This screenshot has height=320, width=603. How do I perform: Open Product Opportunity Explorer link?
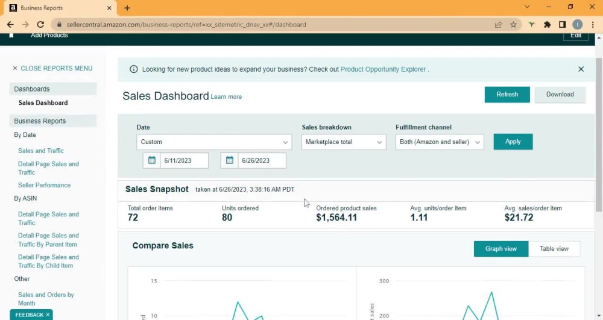383,69
